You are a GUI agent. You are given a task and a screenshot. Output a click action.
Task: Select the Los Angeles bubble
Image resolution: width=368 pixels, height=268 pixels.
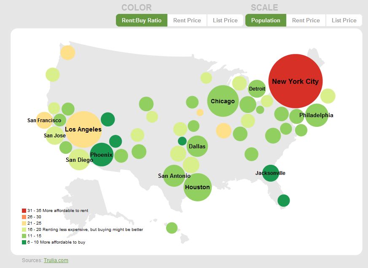(83, 129)
